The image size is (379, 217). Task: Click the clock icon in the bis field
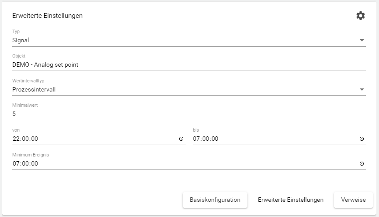click(x=362, y=139)
